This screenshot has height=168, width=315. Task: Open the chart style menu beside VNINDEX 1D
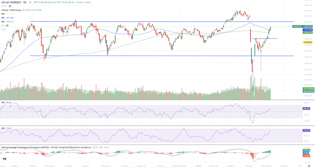(x=30, y=2)
